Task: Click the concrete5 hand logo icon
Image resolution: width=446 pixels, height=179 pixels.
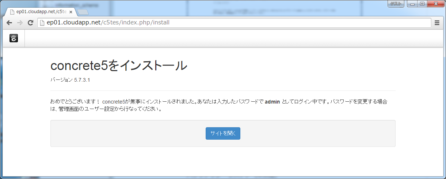Action: (14, 38)
